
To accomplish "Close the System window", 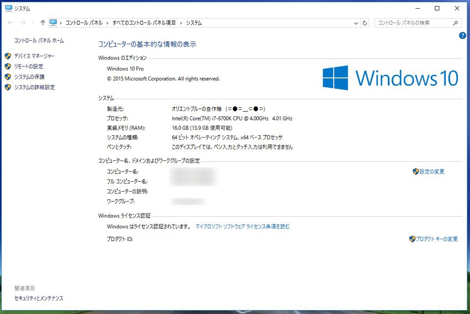I will 457,8.
